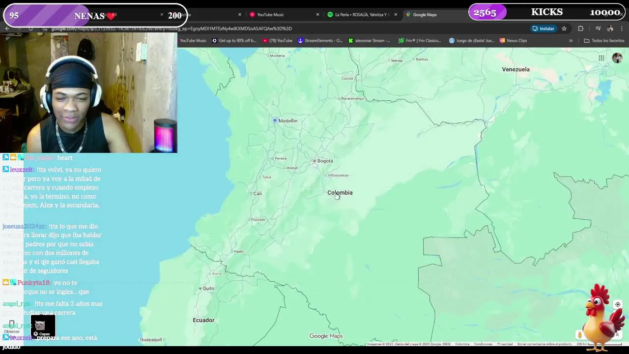The width and height of the screenshot is (629, 354).
Task: Open the Google apps grid icon
Action: coord(601,58)
